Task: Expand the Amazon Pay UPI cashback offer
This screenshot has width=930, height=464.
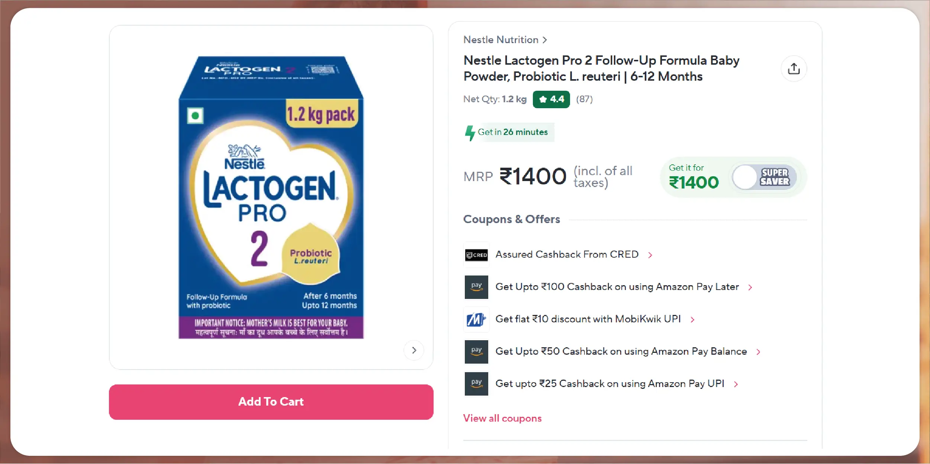Action: [x=617, y=384]
